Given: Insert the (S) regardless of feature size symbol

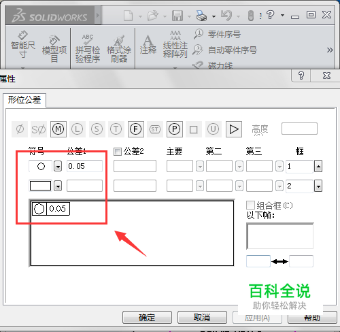Looking at the screenshot, I should pos(97,129).
